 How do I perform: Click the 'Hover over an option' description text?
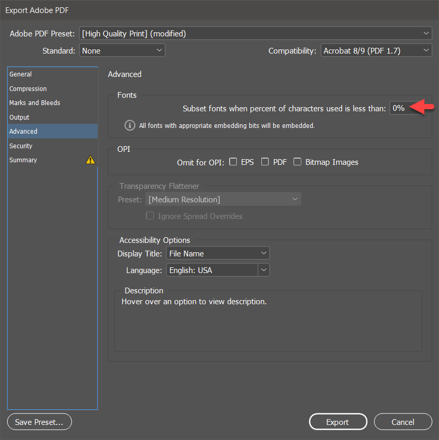pyautogui.click(x=194, y=302)
